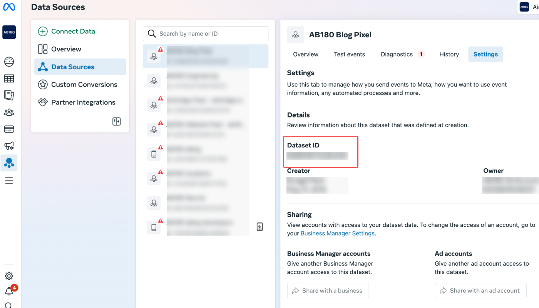Click the pixel icon next to AB180 Blog Pixel title
This screenshot has height=308, width=539.
[x=295, y=35]
